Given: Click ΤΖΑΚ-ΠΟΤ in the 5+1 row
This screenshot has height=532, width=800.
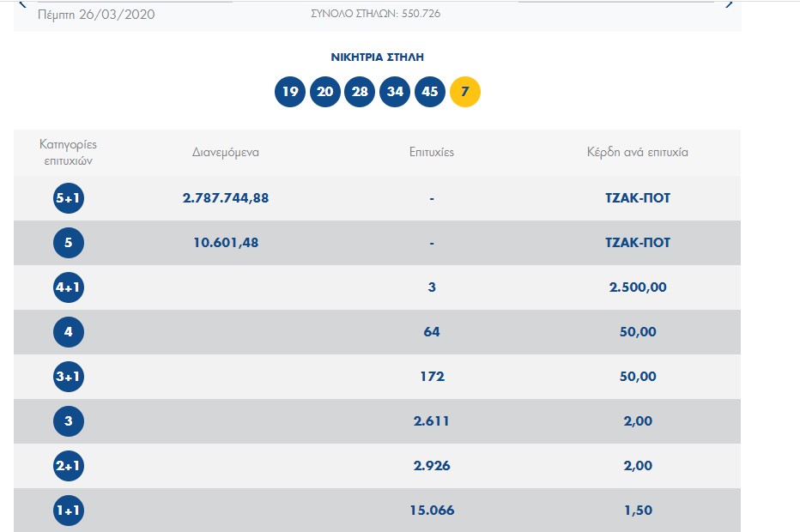Looking at the screenshot, I should point(637,198).
